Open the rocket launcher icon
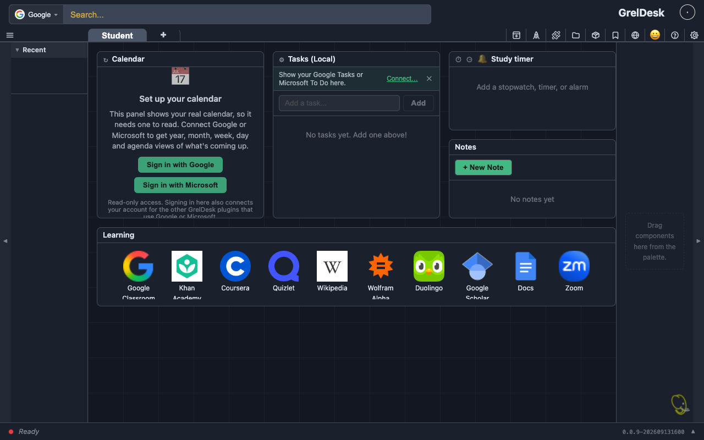Image resolution: width=704 pixels, height=440 pixels. click(536, 35)
